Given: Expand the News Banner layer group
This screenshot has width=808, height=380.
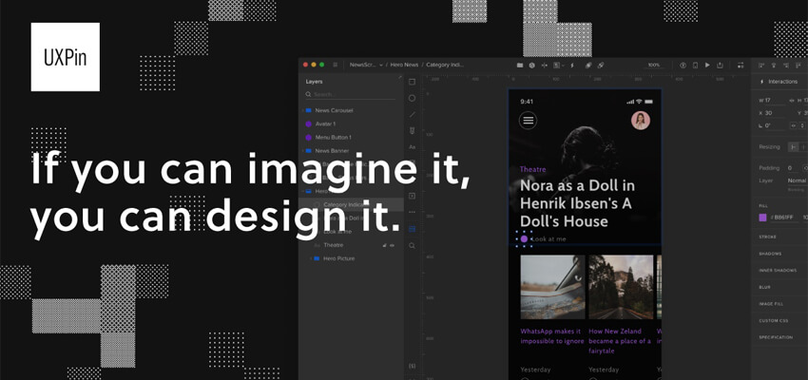Looking at the screenshot, I should [x=303, y=151].
